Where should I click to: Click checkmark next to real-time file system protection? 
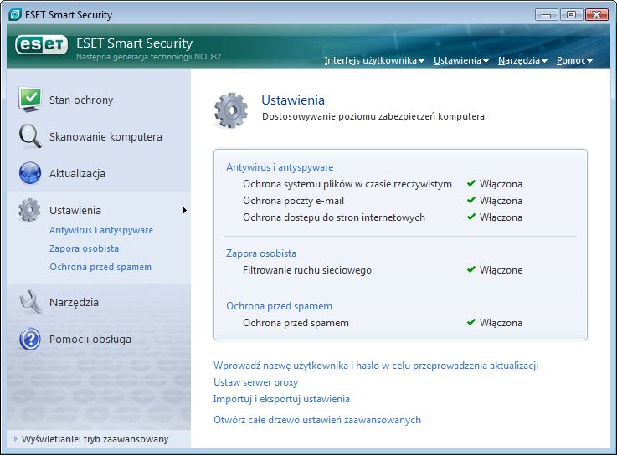pyautogui.click(x=471, y=183)
